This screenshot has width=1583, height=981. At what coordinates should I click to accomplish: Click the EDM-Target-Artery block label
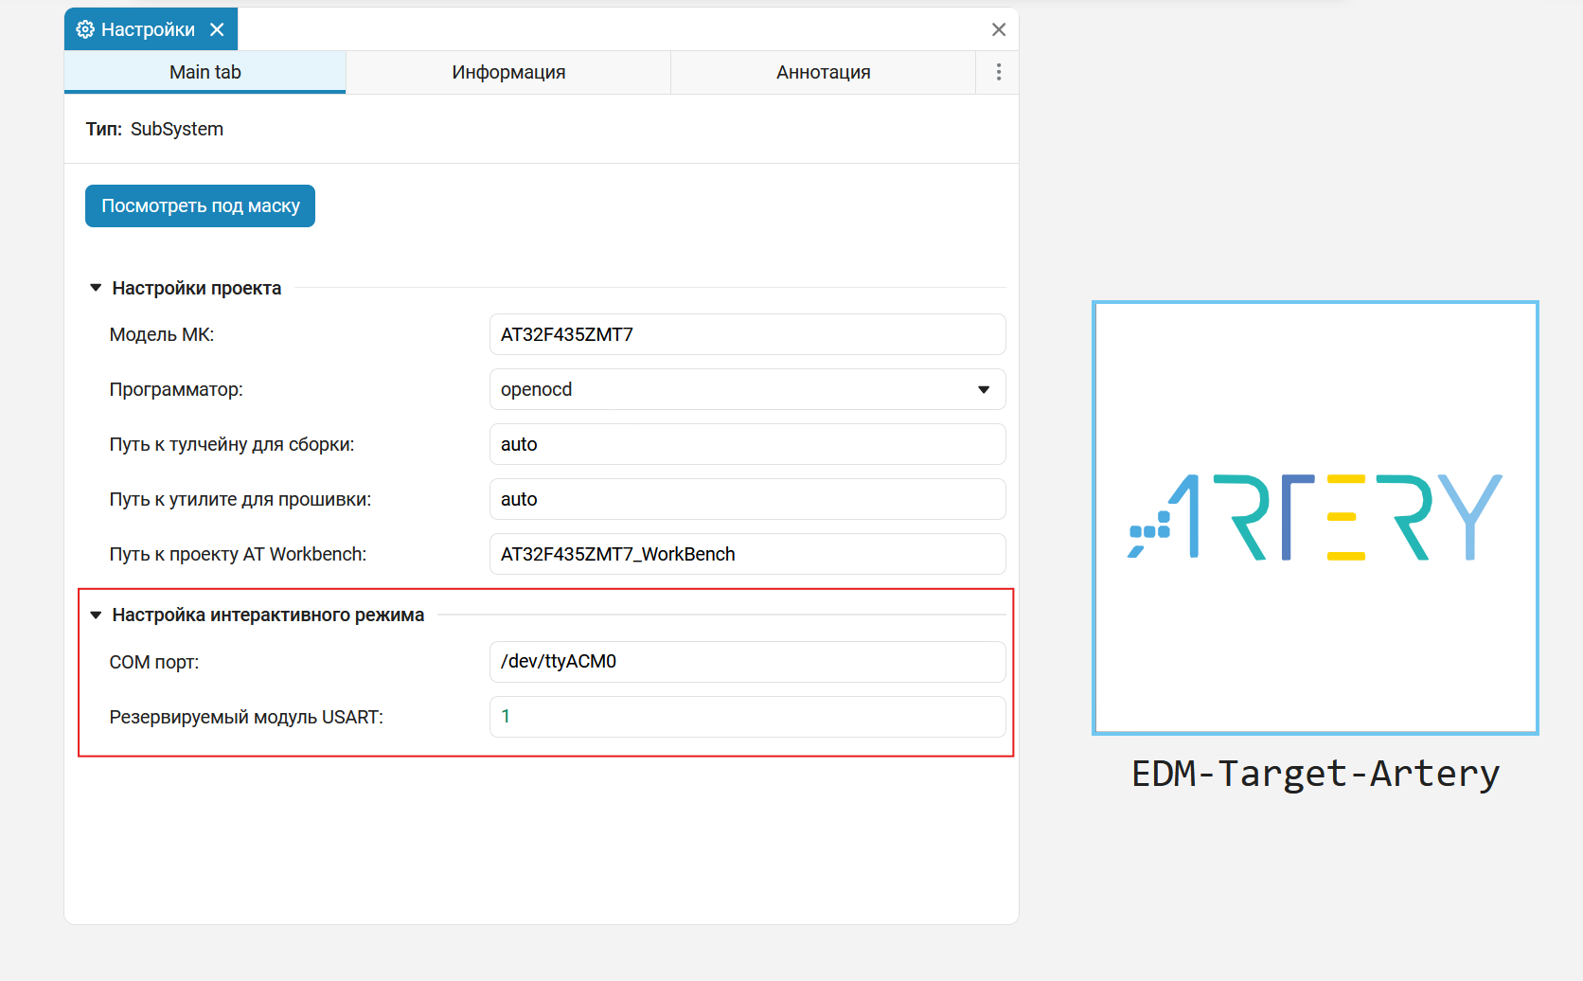click(x=1316, y=774)
